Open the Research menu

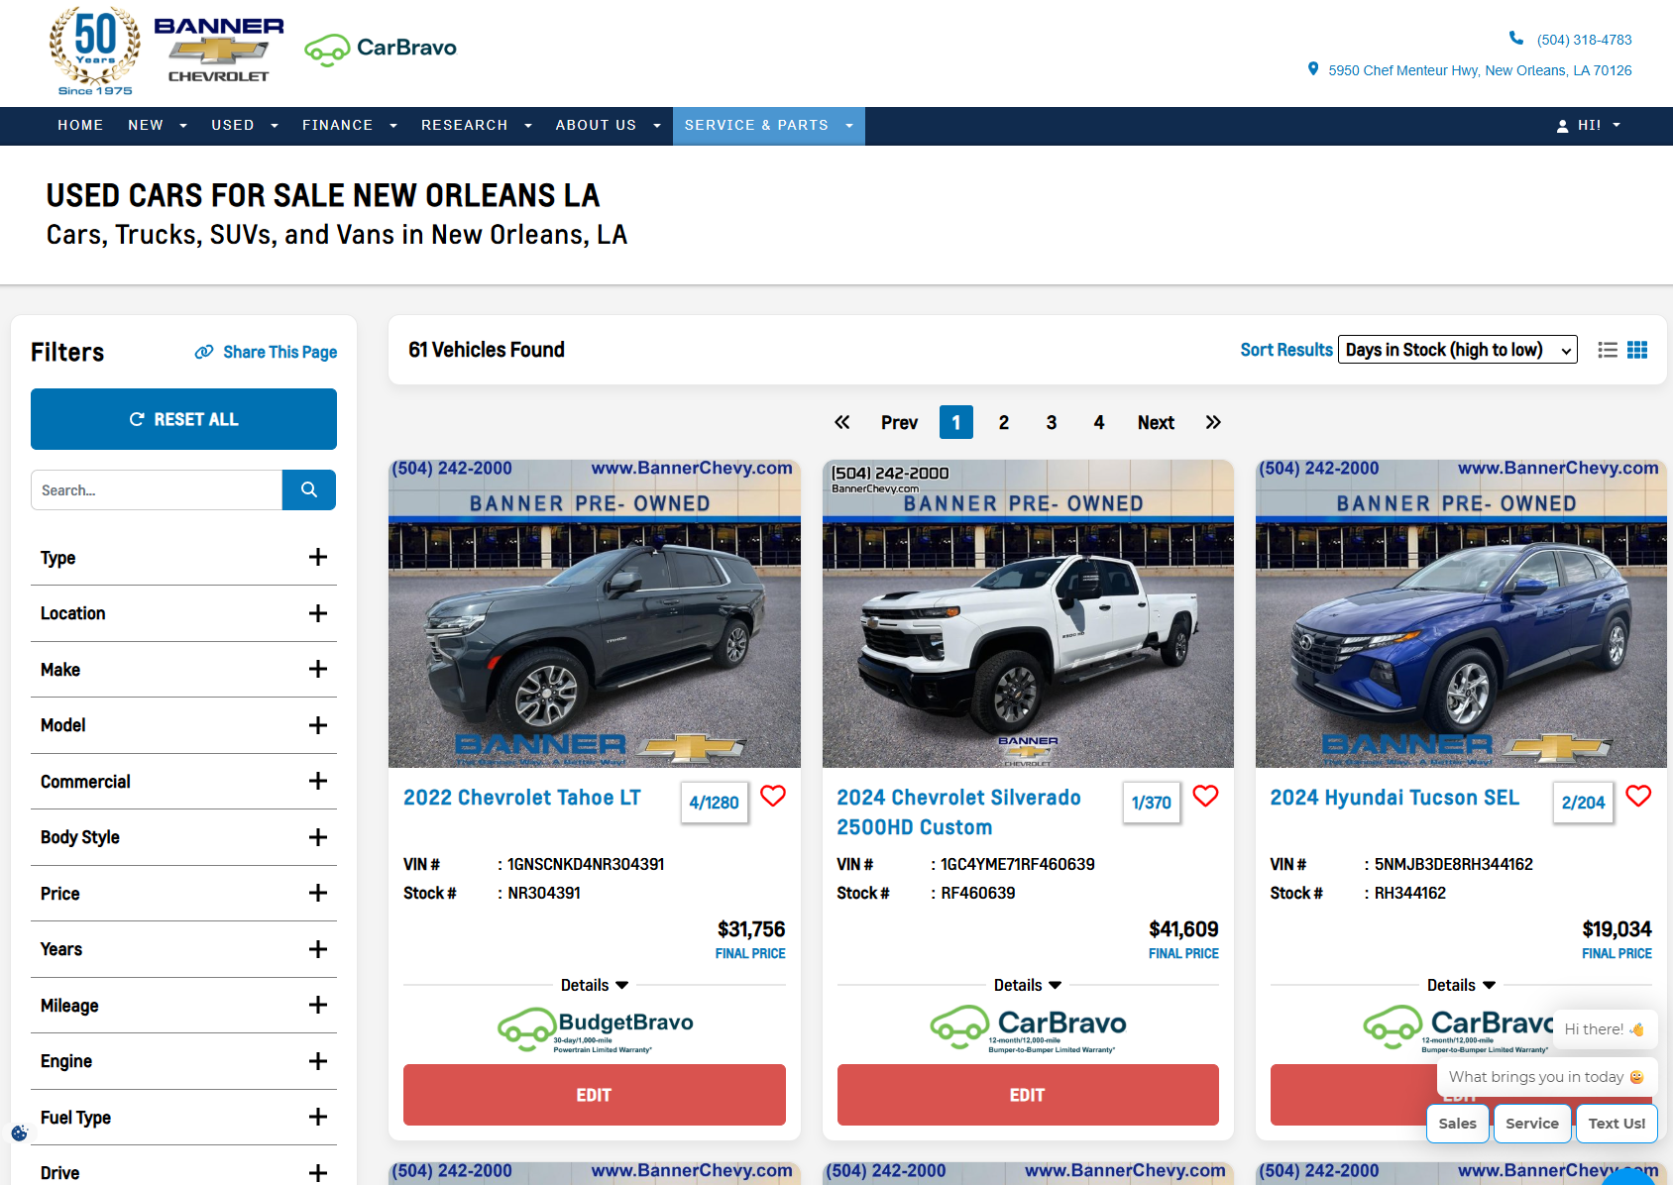coord(477,125)
